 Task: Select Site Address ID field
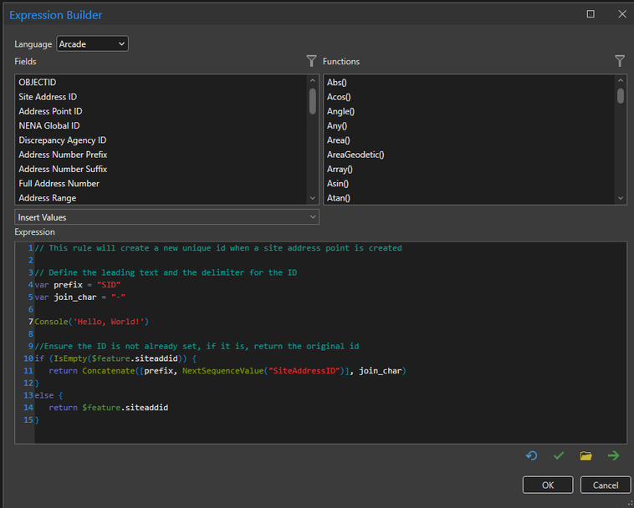(48, 97)
